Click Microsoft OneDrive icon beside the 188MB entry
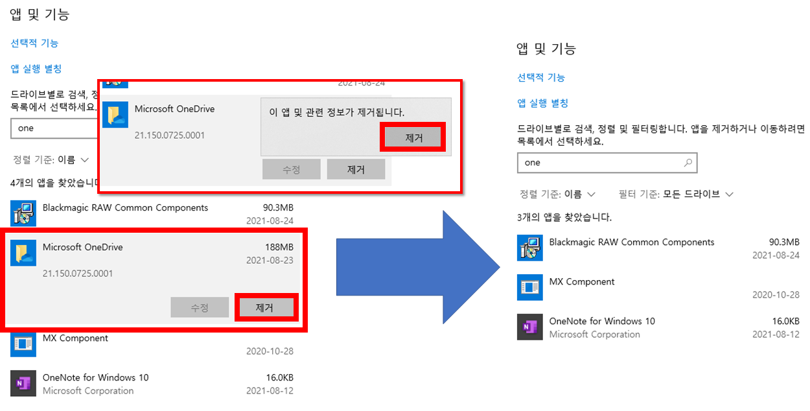This screenshot has height=411, width=810. [23, 253]
